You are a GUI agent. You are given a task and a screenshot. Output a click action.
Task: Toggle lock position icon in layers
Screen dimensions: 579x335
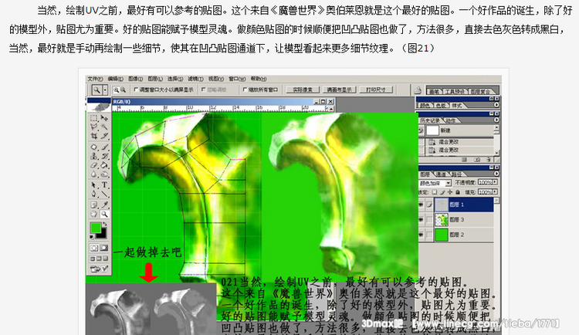pyautogui.click(x=450, y=192)
